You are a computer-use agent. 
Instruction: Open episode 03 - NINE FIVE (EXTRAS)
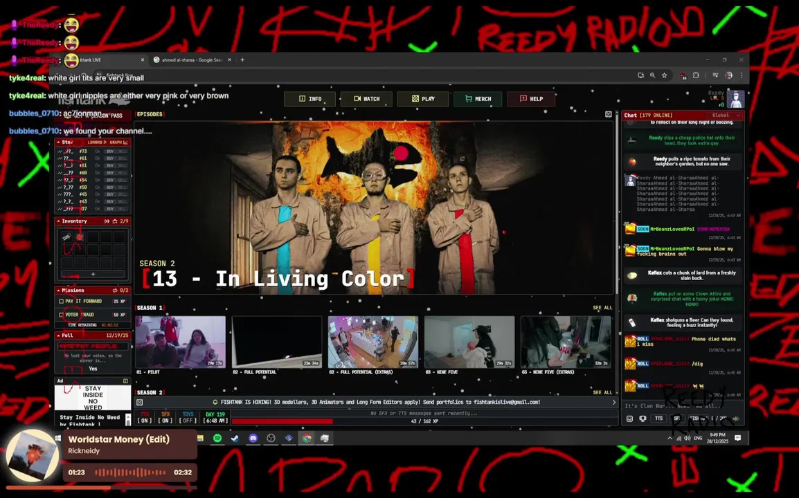click(x=566, y=342)
